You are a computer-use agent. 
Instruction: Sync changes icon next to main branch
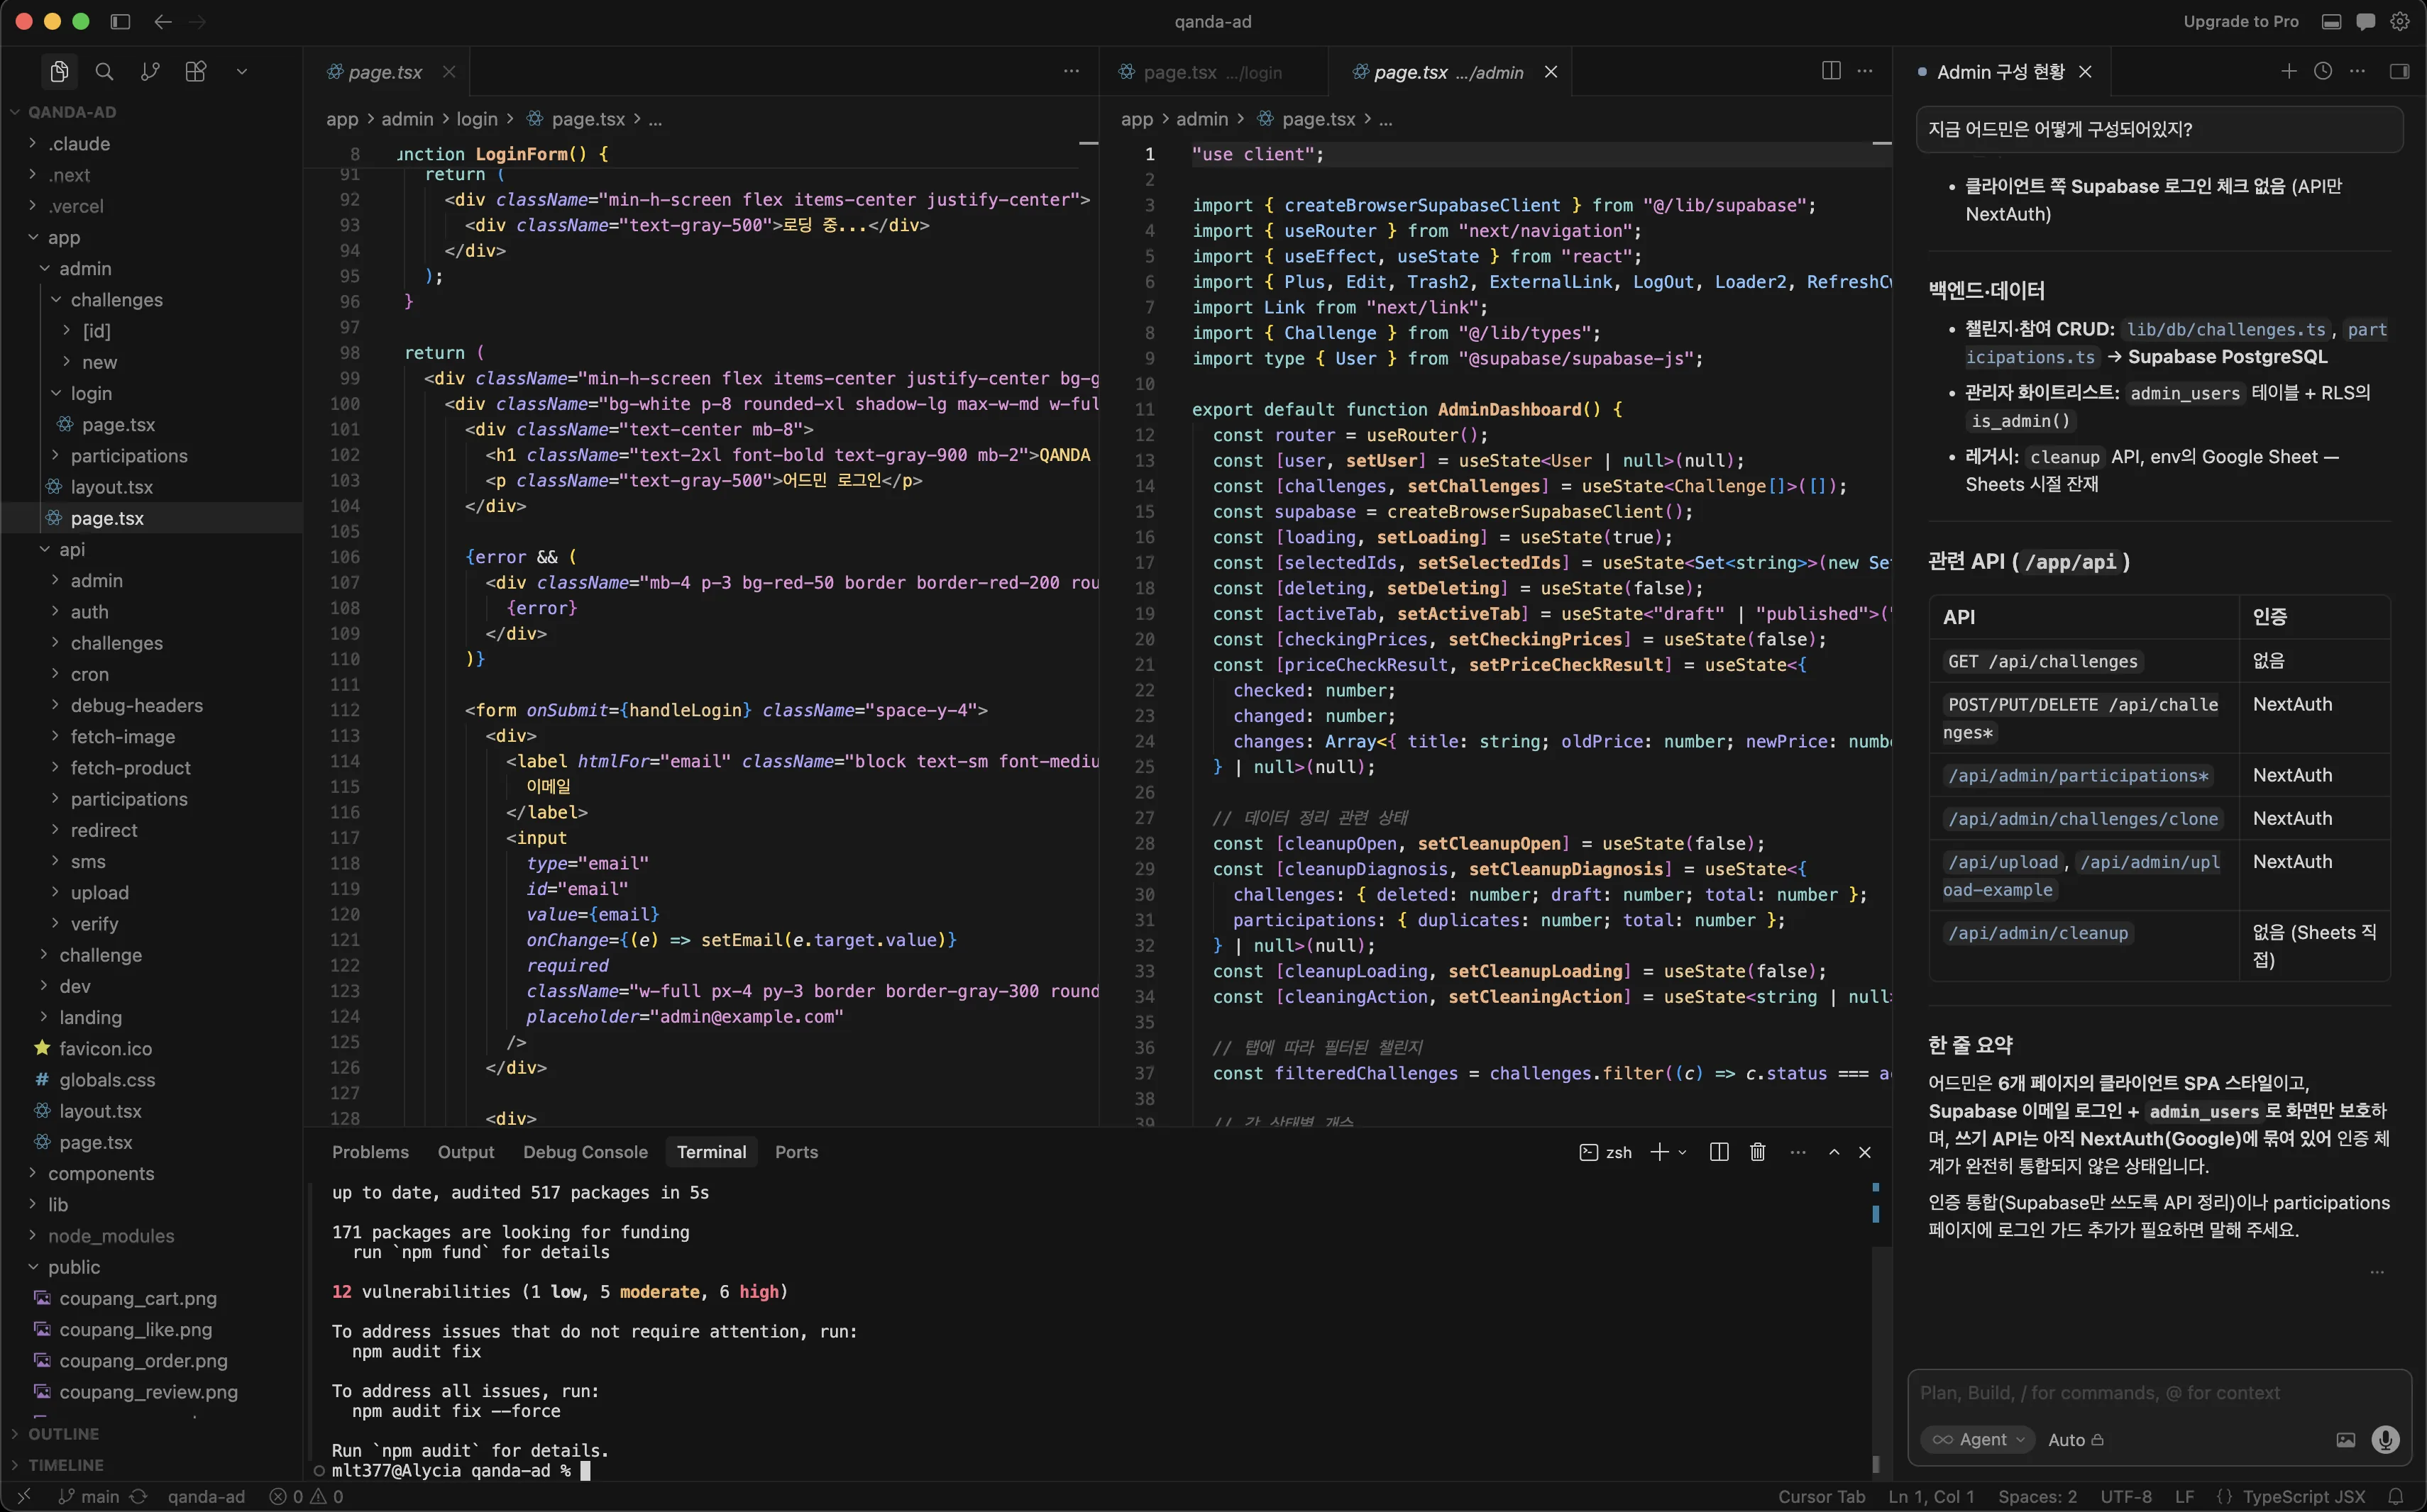(138, 1497)
